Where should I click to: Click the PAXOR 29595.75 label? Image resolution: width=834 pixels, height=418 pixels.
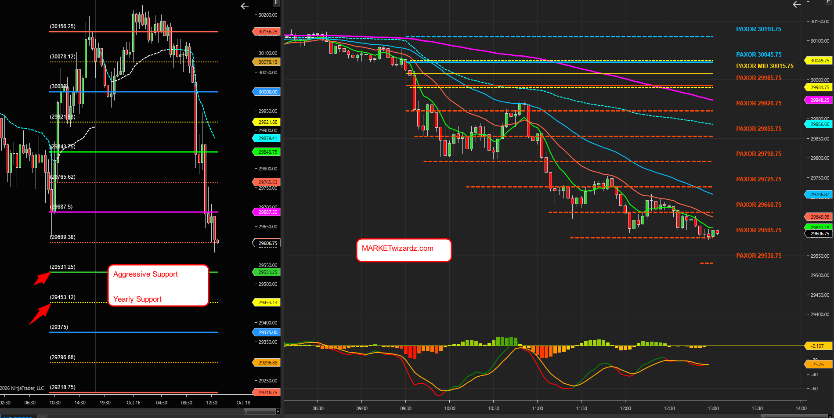click(758, 231)
